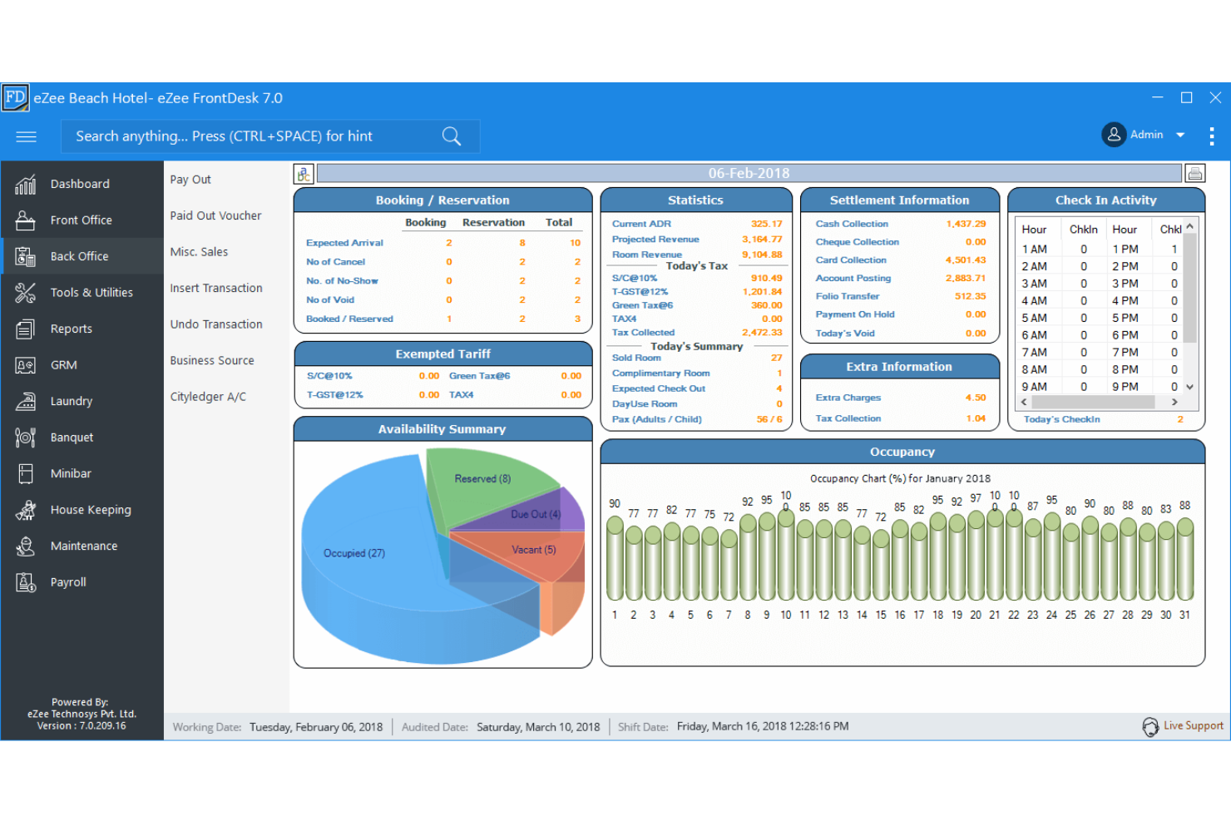Click the Front Office icon
The width and height of the screenshot is (1231, 821).
26,220
